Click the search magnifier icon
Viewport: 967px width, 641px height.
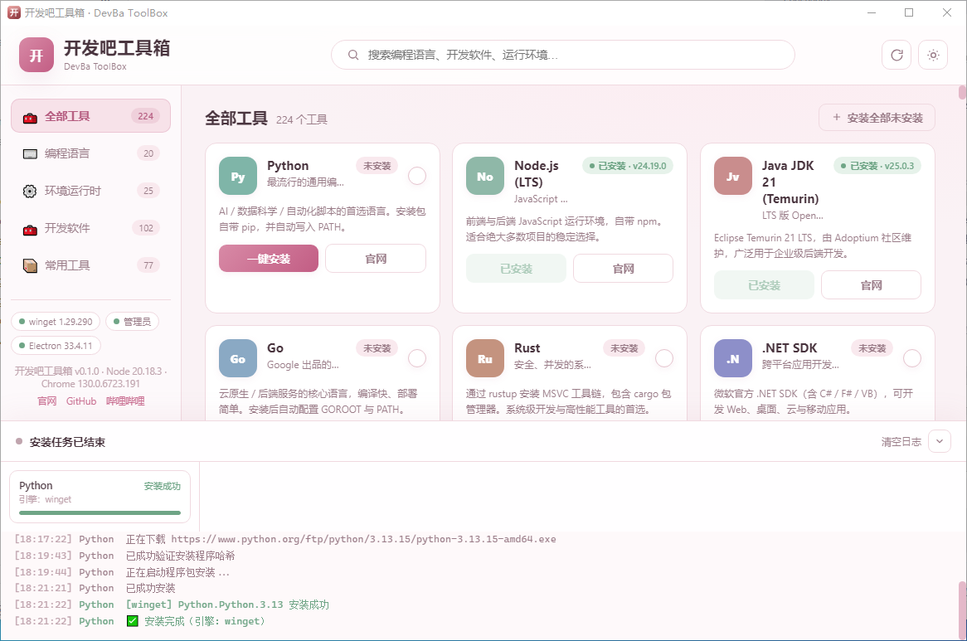click(x=353, y=55)
